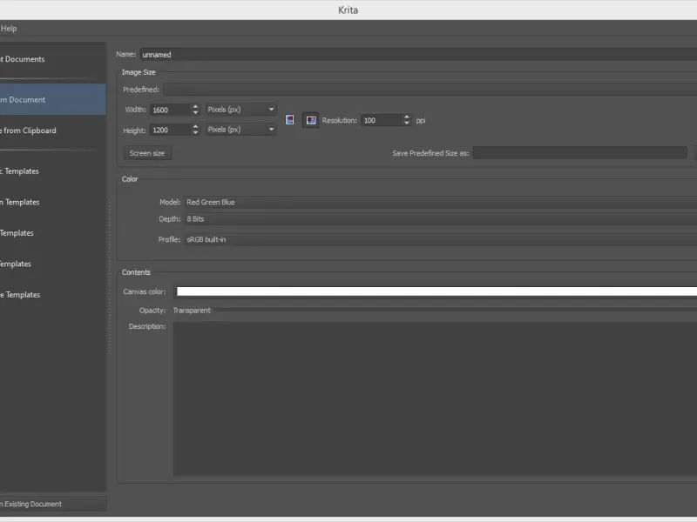Screen dimensions: 697x522
Task: Decrease Height with the down arrow
Action: click(195, 133)
